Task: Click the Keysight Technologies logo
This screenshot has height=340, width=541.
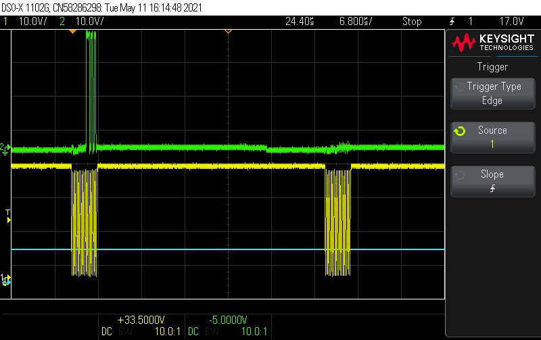Action: (493, 43)
